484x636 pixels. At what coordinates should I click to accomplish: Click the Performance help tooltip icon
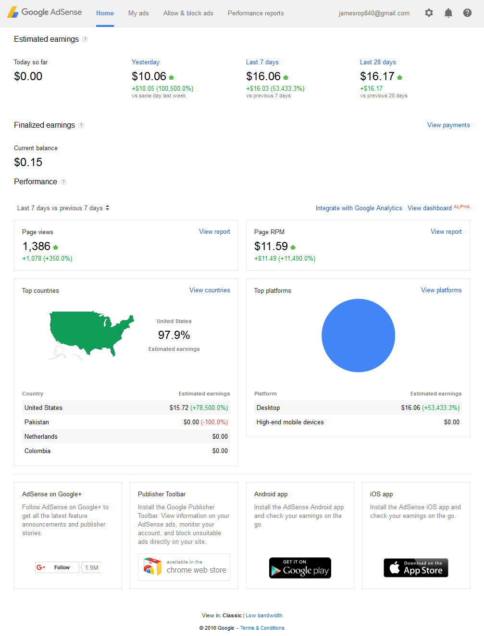[x=63, y=182]
